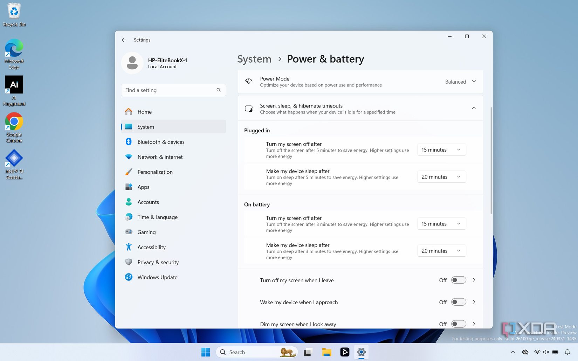Open File Explorer from the taskbar

pyautogui.click(x=326, y=352)
